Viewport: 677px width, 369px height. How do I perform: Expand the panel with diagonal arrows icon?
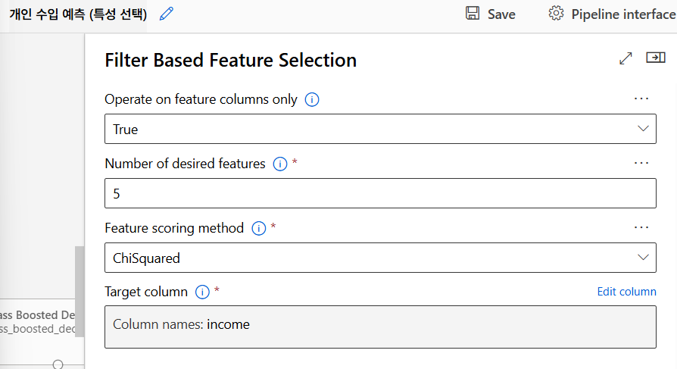tap(626, 58)
